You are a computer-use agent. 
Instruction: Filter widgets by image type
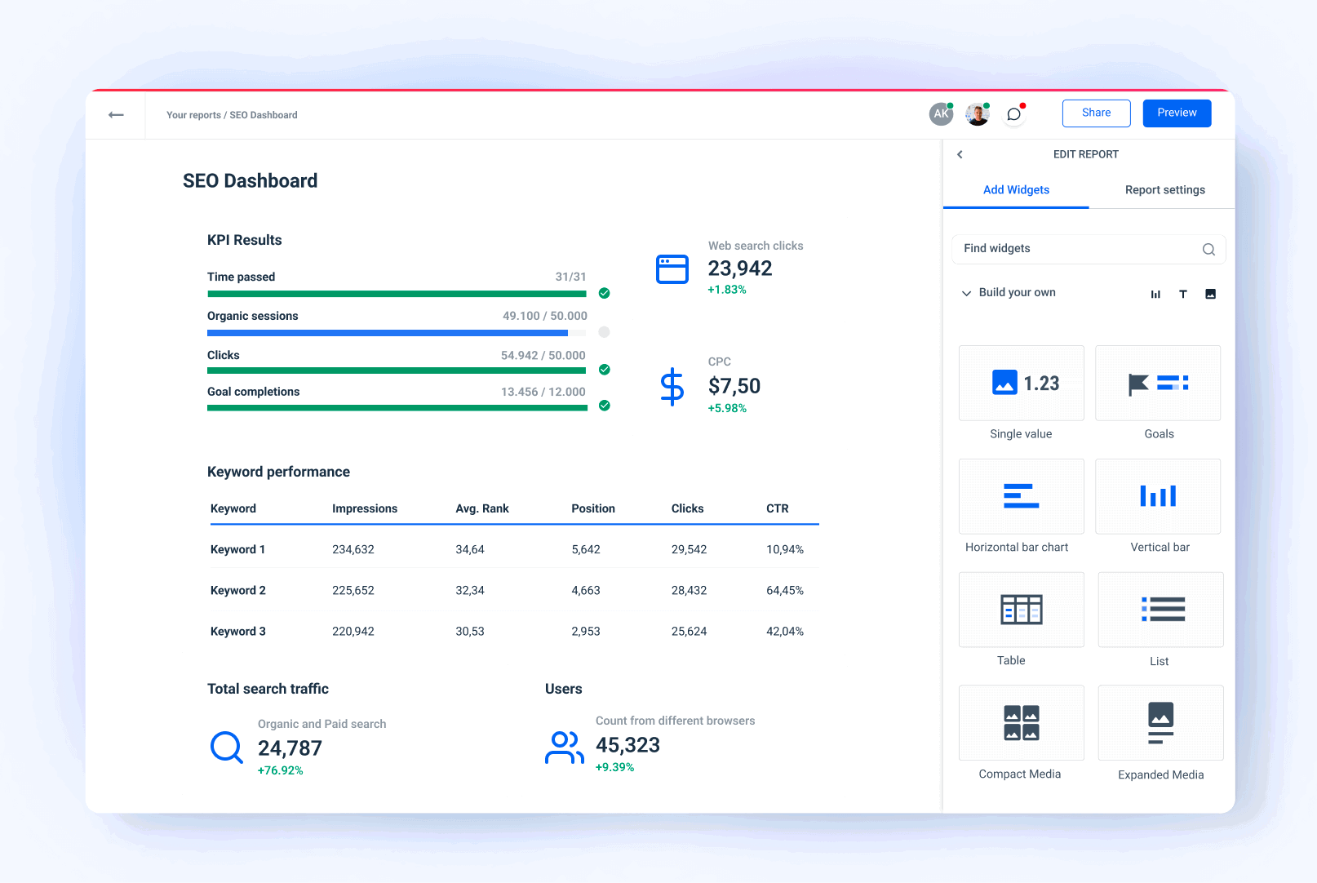(x=1211, y=293)
